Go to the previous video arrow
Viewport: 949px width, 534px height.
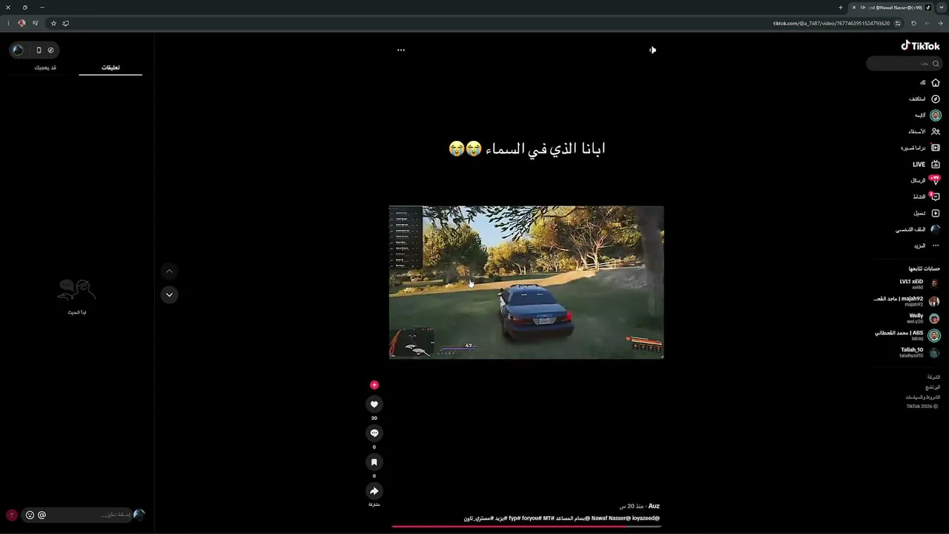coord(169,271)
